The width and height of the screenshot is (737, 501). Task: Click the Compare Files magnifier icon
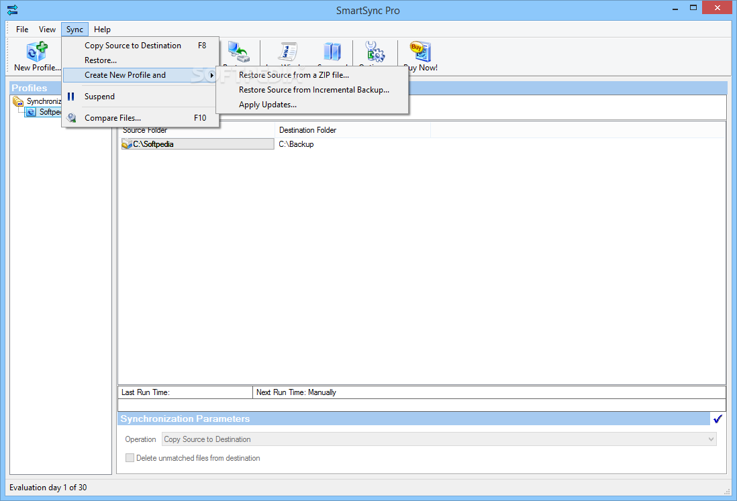(71, 118)
